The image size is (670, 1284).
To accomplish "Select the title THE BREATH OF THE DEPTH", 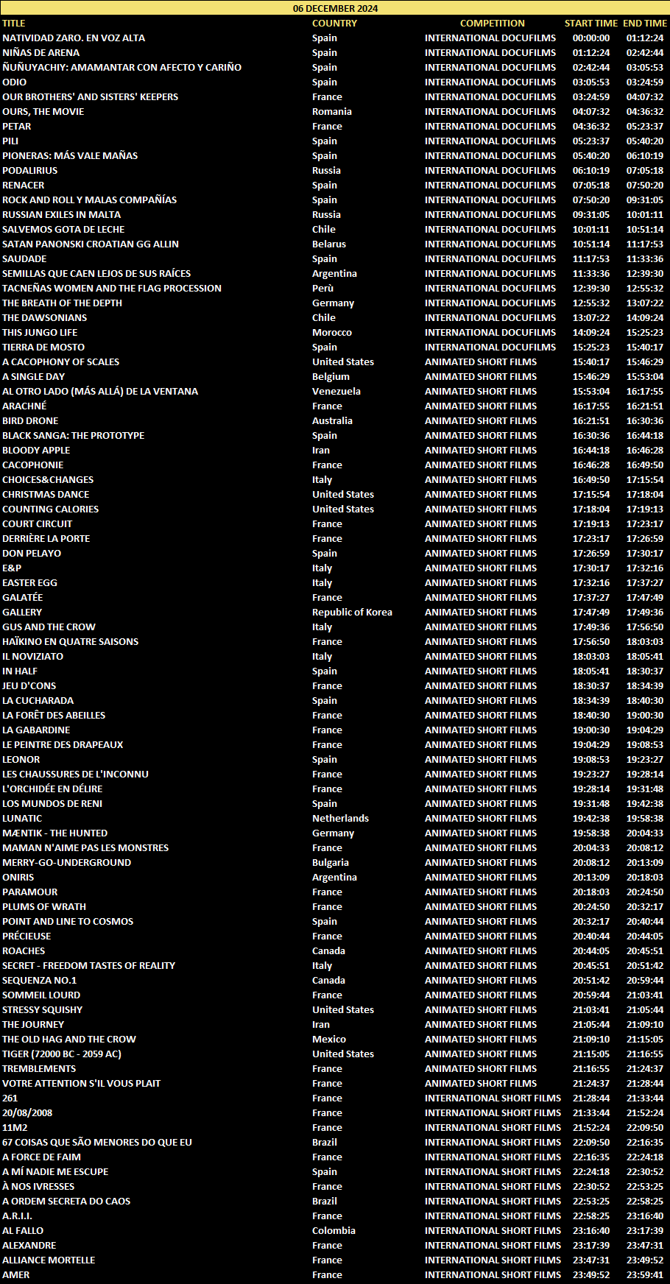I will point(62,303).
